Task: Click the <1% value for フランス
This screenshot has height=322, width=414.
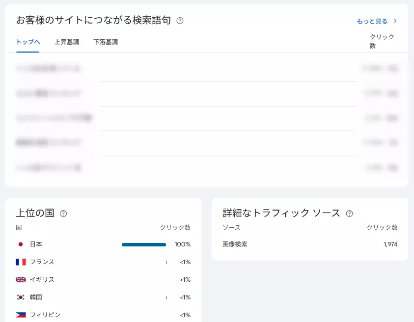Action: 185,262
